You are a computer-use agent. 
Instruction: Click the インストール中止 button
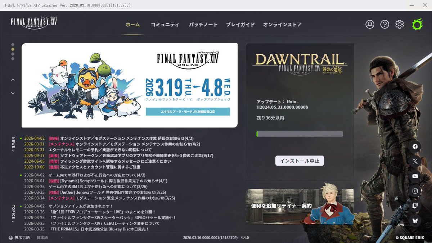[300, 161]
